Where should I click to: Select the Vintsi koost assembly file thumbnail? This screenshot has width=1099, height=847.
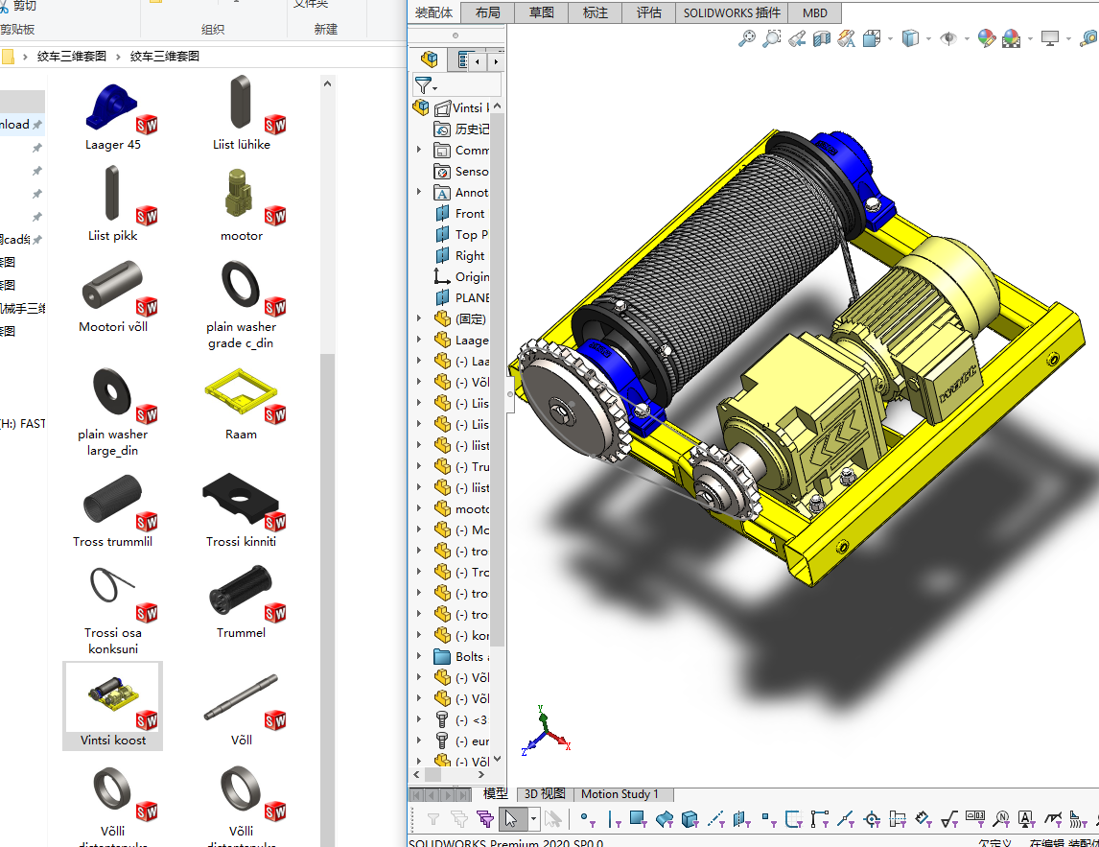(x=113, y=705)
